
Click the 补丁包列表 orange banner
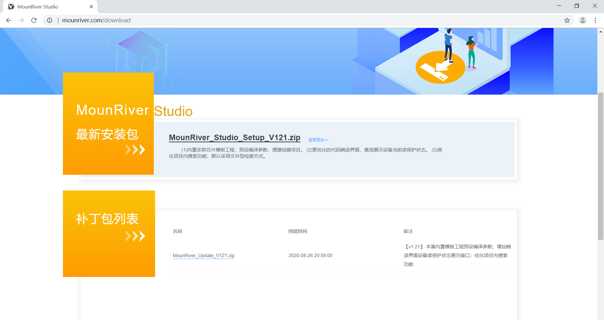[x=107, y=218]
